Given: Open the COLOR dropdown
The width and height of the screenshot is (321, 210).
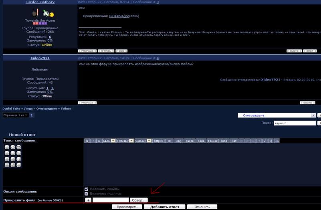Looking at the screenshot, I should click(149, 141).
